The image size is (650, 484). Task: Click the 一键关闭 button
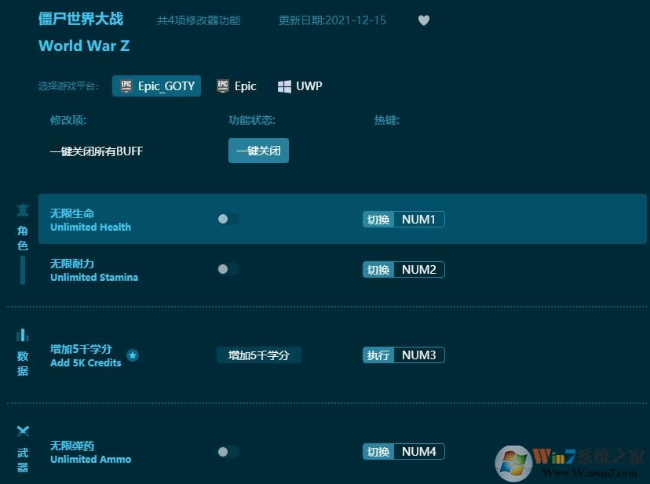click(x=258, y=151)
